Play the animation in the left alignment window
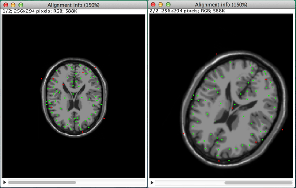Viewport: 296px width, 188px height. click(x=5, y=182)
